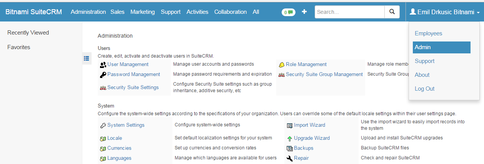Viewport: 484px width, 164px height.
Task: Open the Locale link
Action: [x=115, y=138]
